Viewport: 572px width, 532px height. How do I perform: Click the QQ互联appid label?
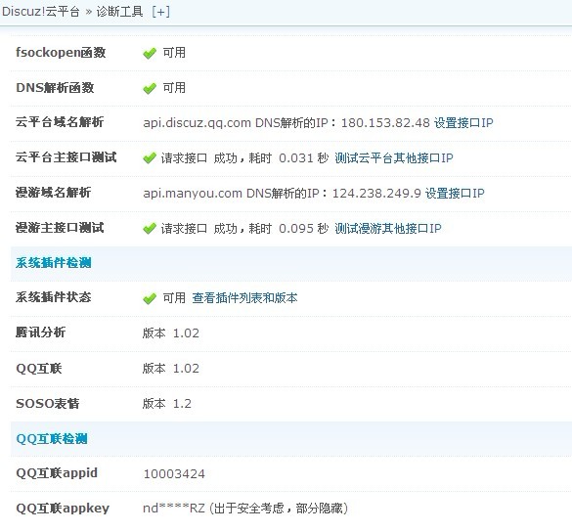tap(57, 473)
